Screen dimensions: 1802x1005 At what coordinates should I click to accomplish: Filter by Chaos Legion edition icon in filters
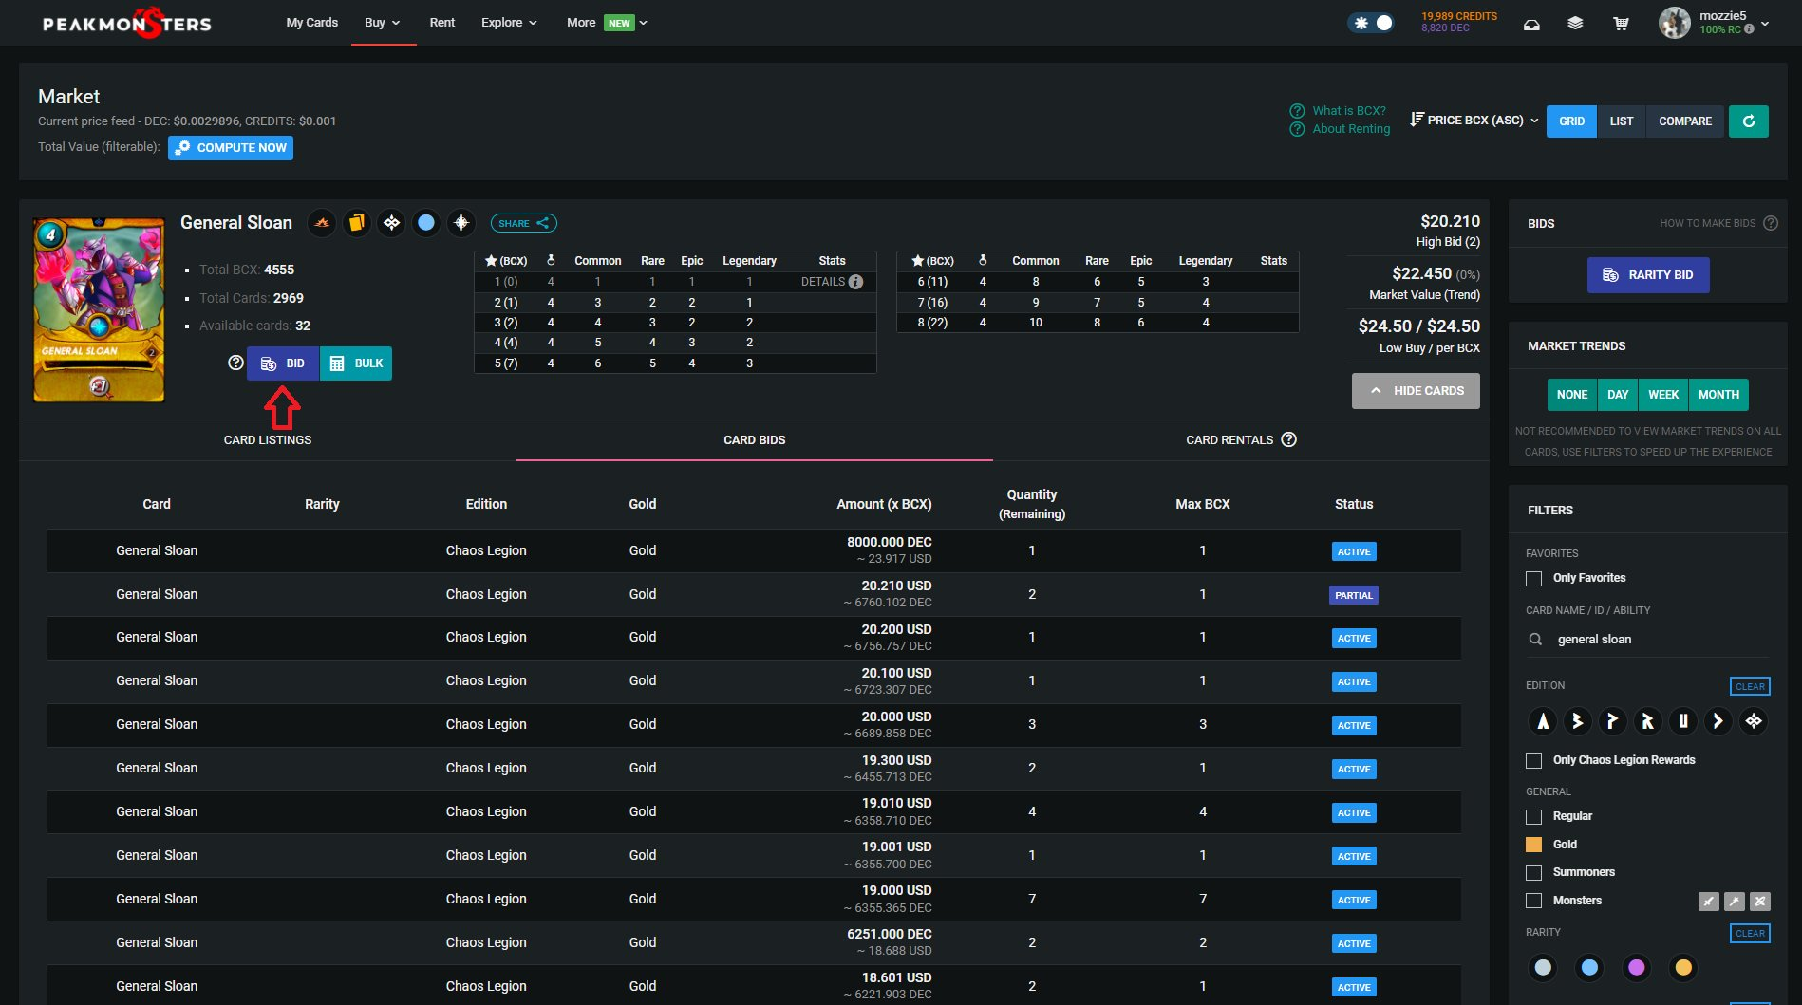coord(1753,721)
